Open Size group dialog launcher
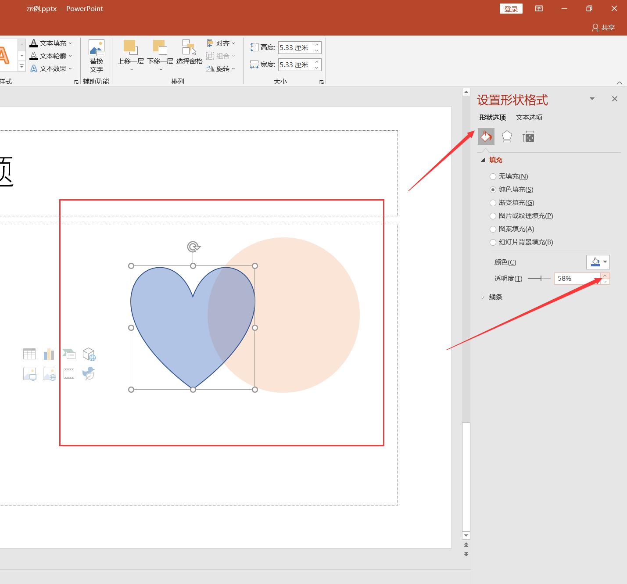 pos(322,82)
